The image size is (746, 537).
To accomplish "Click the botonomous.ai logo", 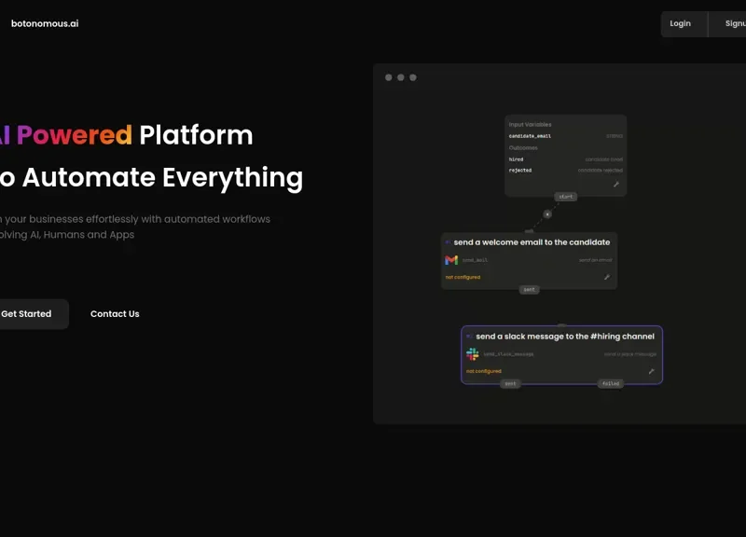I will (45, 23).
